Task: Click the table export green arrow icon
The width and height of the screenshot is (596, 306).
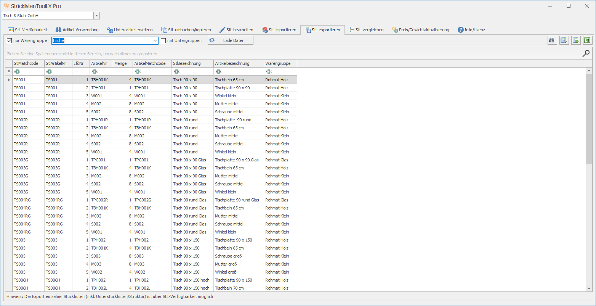Action: click(575, 40)
